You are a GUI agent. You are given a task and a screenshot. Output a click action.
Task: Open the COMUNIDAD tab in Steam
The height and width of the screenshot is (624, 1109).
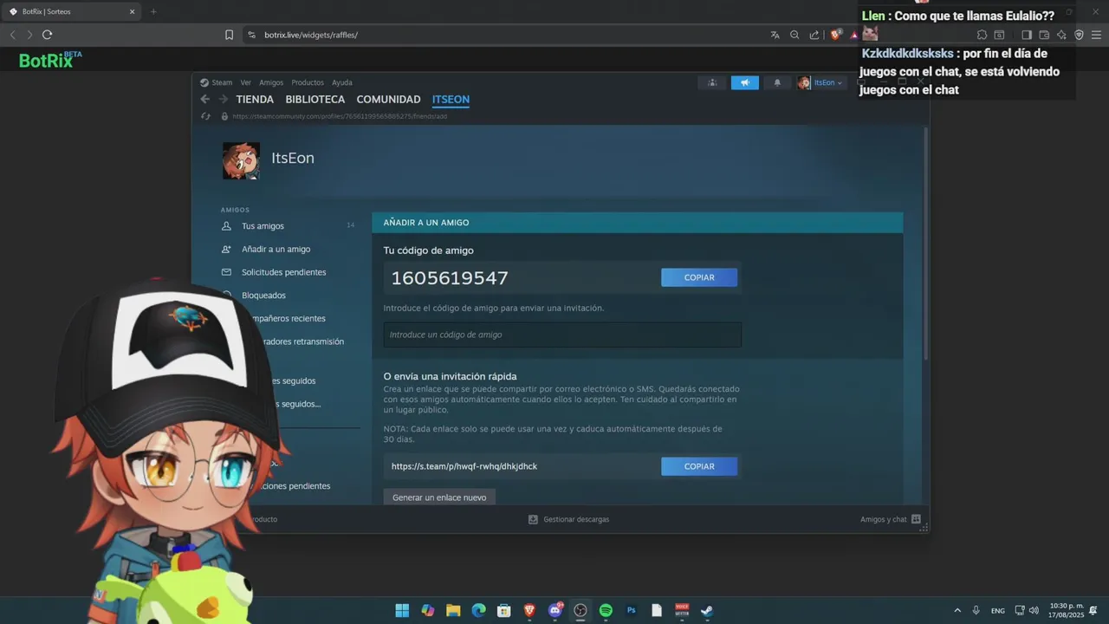(388, 100)
